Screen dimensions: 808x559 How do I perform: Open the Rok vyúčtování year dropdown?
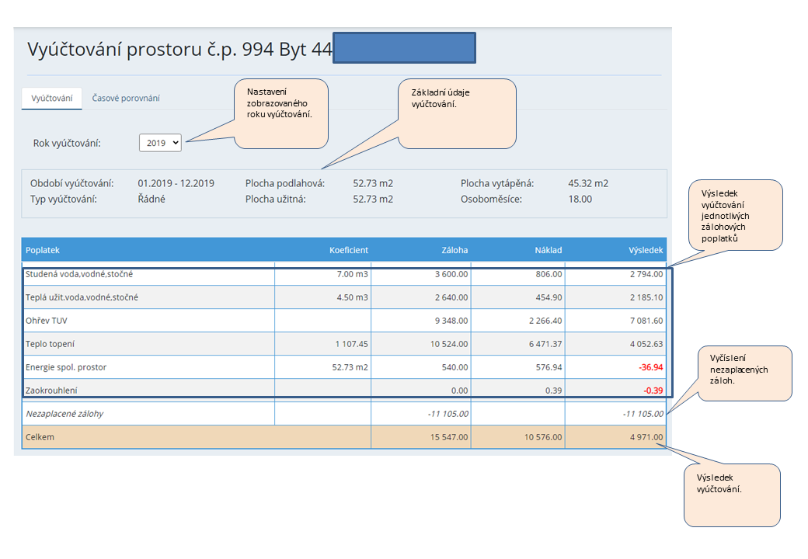coord(161,143)
